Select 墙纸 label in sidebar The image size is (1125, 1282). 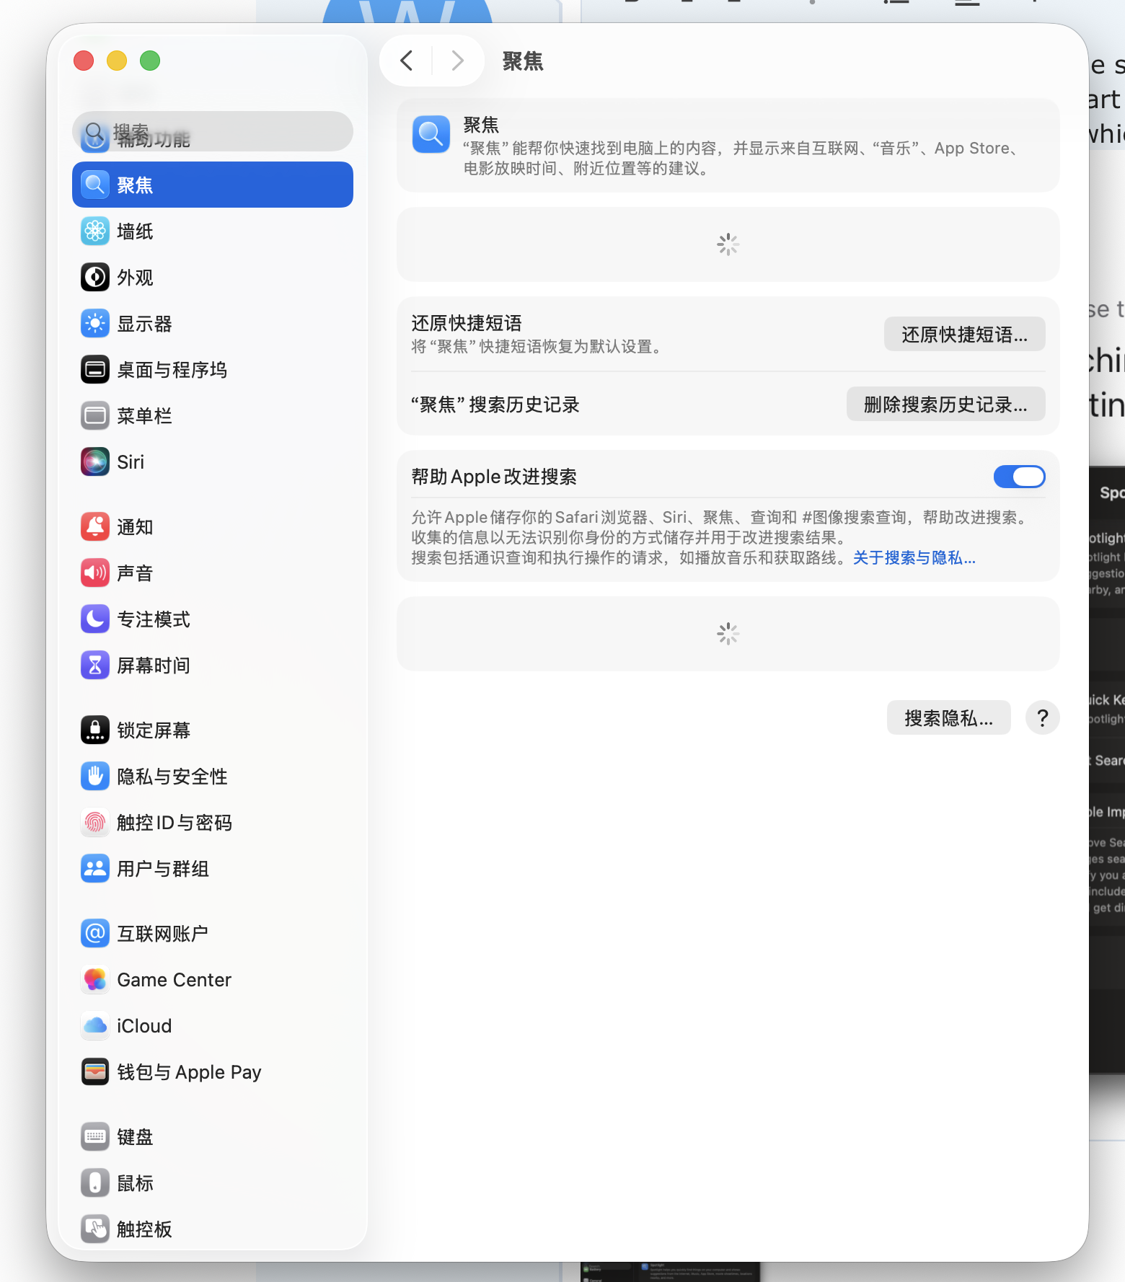click(x=136, y=231)
